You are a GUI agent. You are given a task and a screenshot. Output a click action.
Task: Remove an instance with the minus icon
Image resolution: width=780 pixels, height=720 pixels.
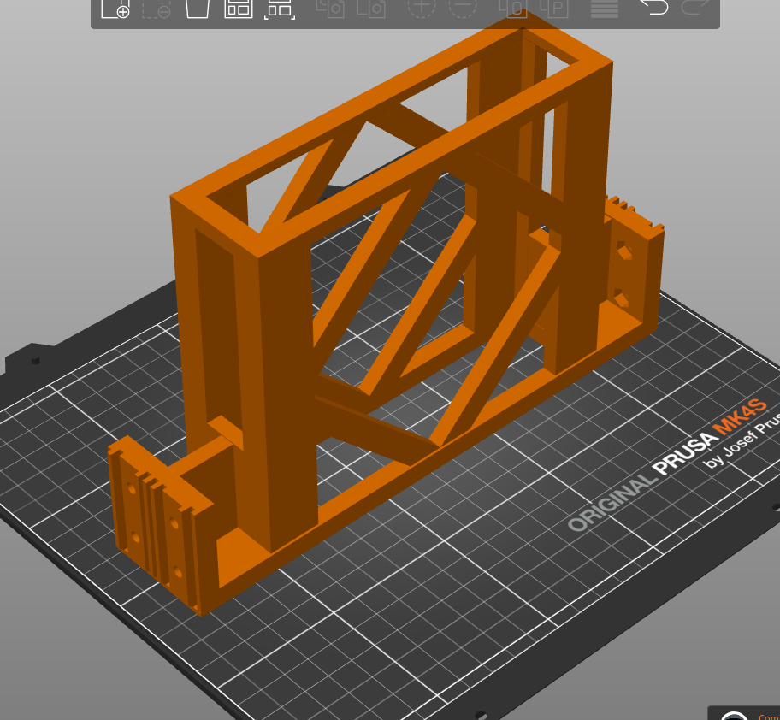(x=463, y=8)
